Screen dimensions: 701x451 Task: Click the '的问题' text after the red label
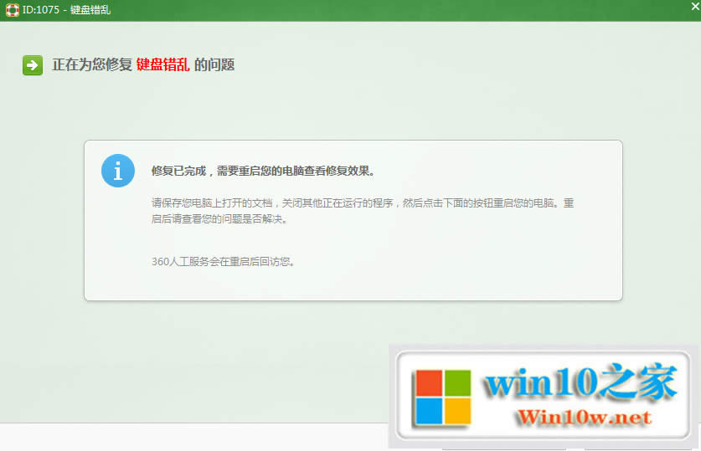tap(214, 65)
